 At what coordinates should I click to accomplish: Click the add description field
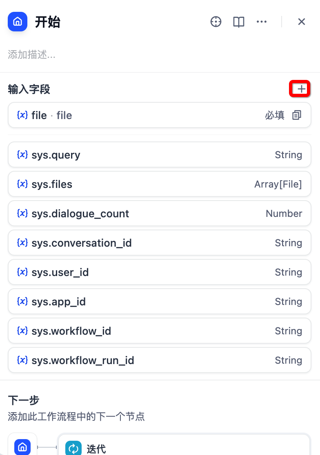(32, 55)
